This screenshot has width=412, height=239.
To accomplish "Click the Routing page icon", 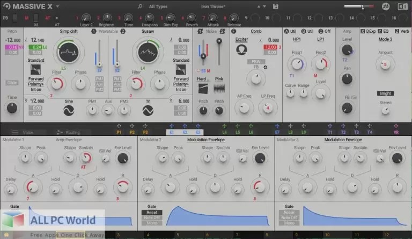I will (60, 132).
